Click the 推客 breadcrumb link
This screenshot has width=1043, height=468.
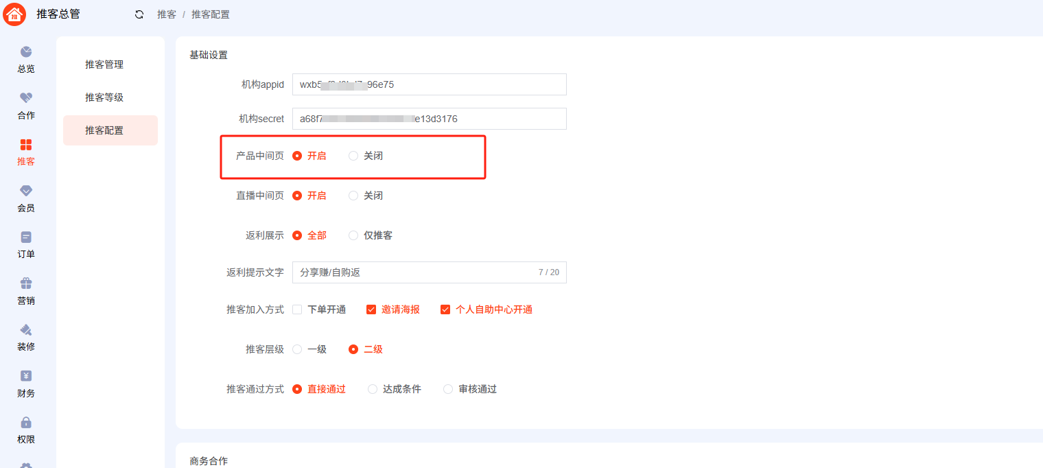(166, 14)
